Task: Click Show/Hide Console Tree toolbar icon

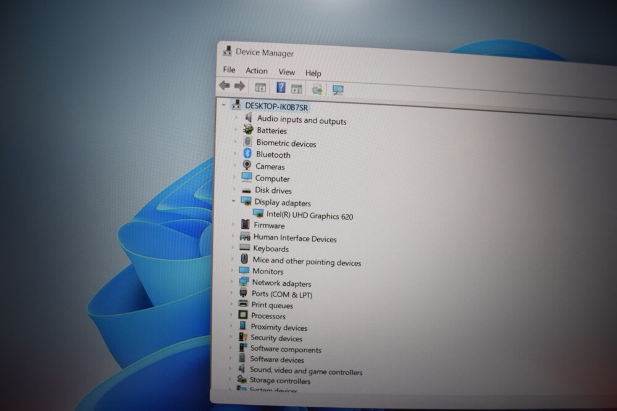Action: click(x=260, y=87)
